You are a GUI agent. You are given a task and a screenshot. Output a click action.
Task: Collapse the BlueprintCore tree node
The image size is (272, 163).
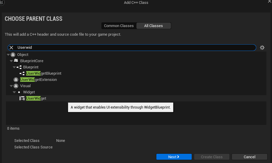11,61
